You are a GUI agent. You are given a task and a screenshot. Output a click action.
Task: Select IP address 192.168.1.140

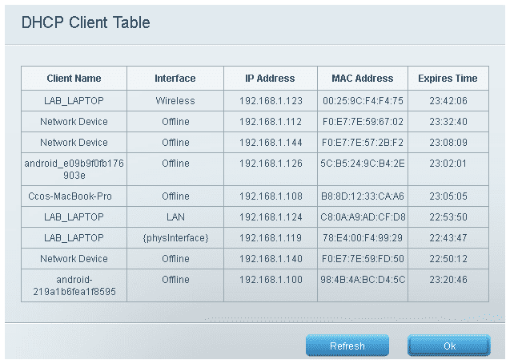tap(270, 259)
